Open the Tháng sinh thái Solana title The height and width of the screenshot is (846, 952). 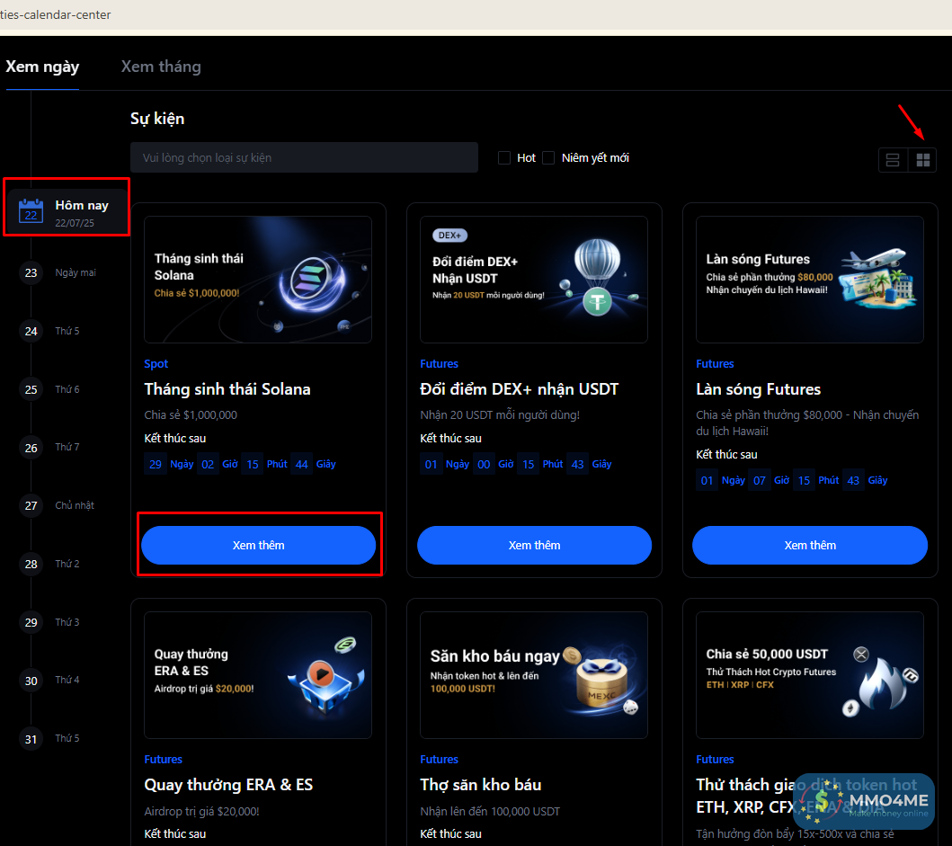click(x=227, y=389)
